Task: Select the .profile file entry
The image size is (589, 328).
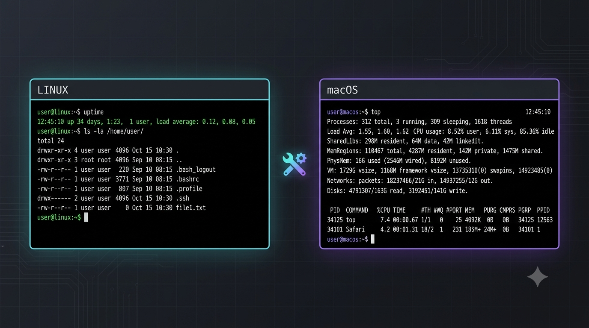Action: 120,189
